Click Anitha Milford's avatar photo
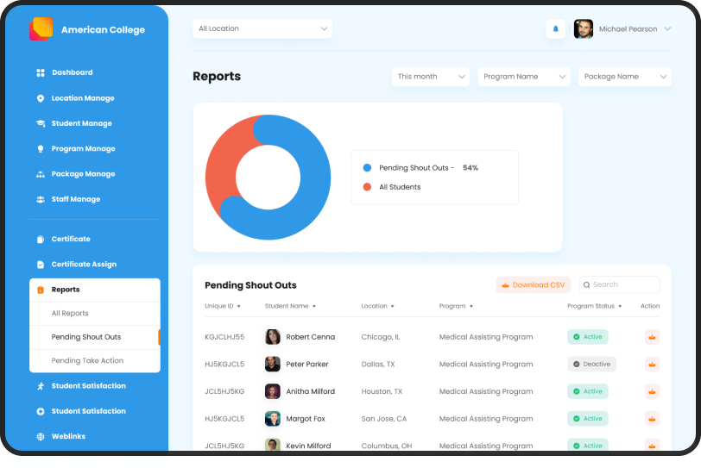This screenshot has height=468, width=701. (x=273, y=391)
